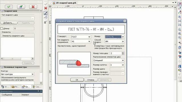Open the Контур dropdown showing Нет контура
The image size is (182, 102).
pos(33,74)
